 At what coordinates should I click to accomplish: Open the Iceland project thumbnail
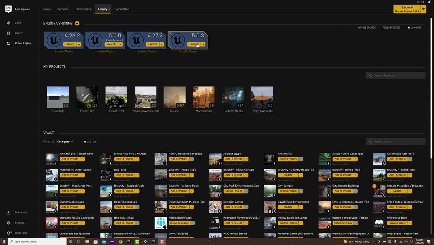pos(175,97)
